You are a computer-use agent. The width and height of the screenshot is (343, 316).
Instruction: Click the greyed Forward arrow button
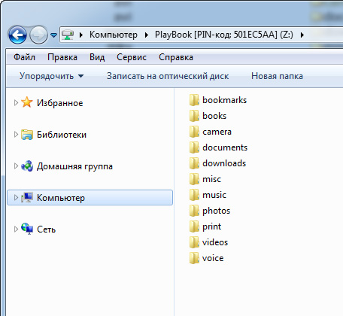coord(38,35)
